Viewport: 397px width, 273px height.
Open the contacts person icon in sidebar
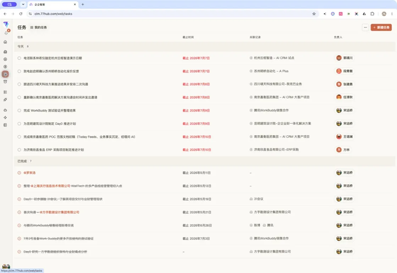click(5, 59)
